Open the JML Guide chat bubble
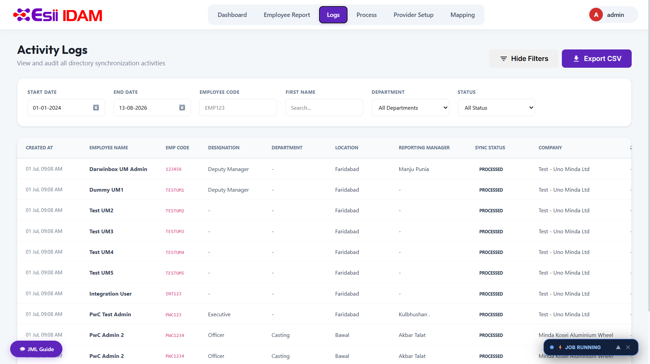The height and width of the screenshot is (364, 650). 36,349
